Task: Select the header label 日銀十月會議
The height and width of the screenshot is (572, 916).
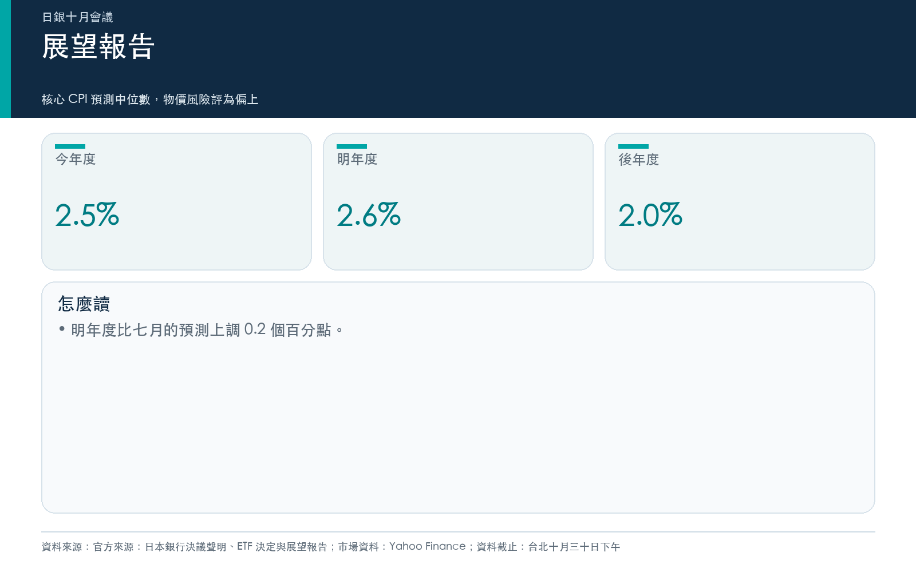Action: pyautogui.click(x=77, y=17)
